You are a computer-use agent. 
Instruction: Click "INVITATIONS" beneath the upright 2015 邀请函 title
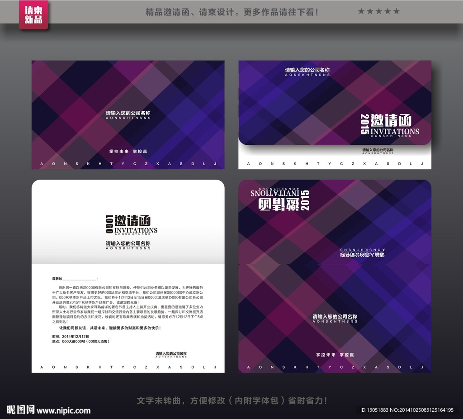[394, 131]
